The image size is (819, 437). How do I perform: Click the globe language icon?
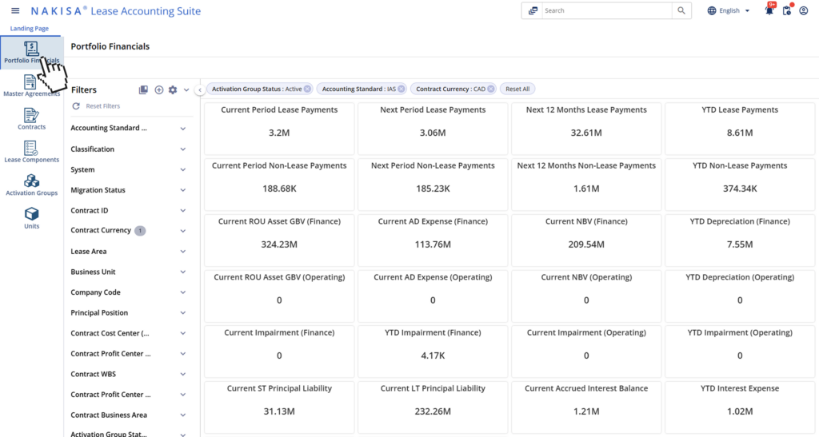click(x=711, y=10)
